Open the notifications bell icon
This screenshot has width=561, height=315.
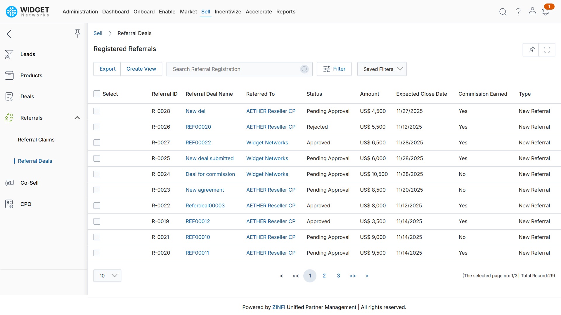pos(546,12)
